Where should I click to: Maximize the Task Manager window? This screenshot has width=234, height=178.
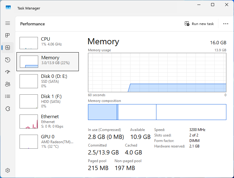coord(213,5)
